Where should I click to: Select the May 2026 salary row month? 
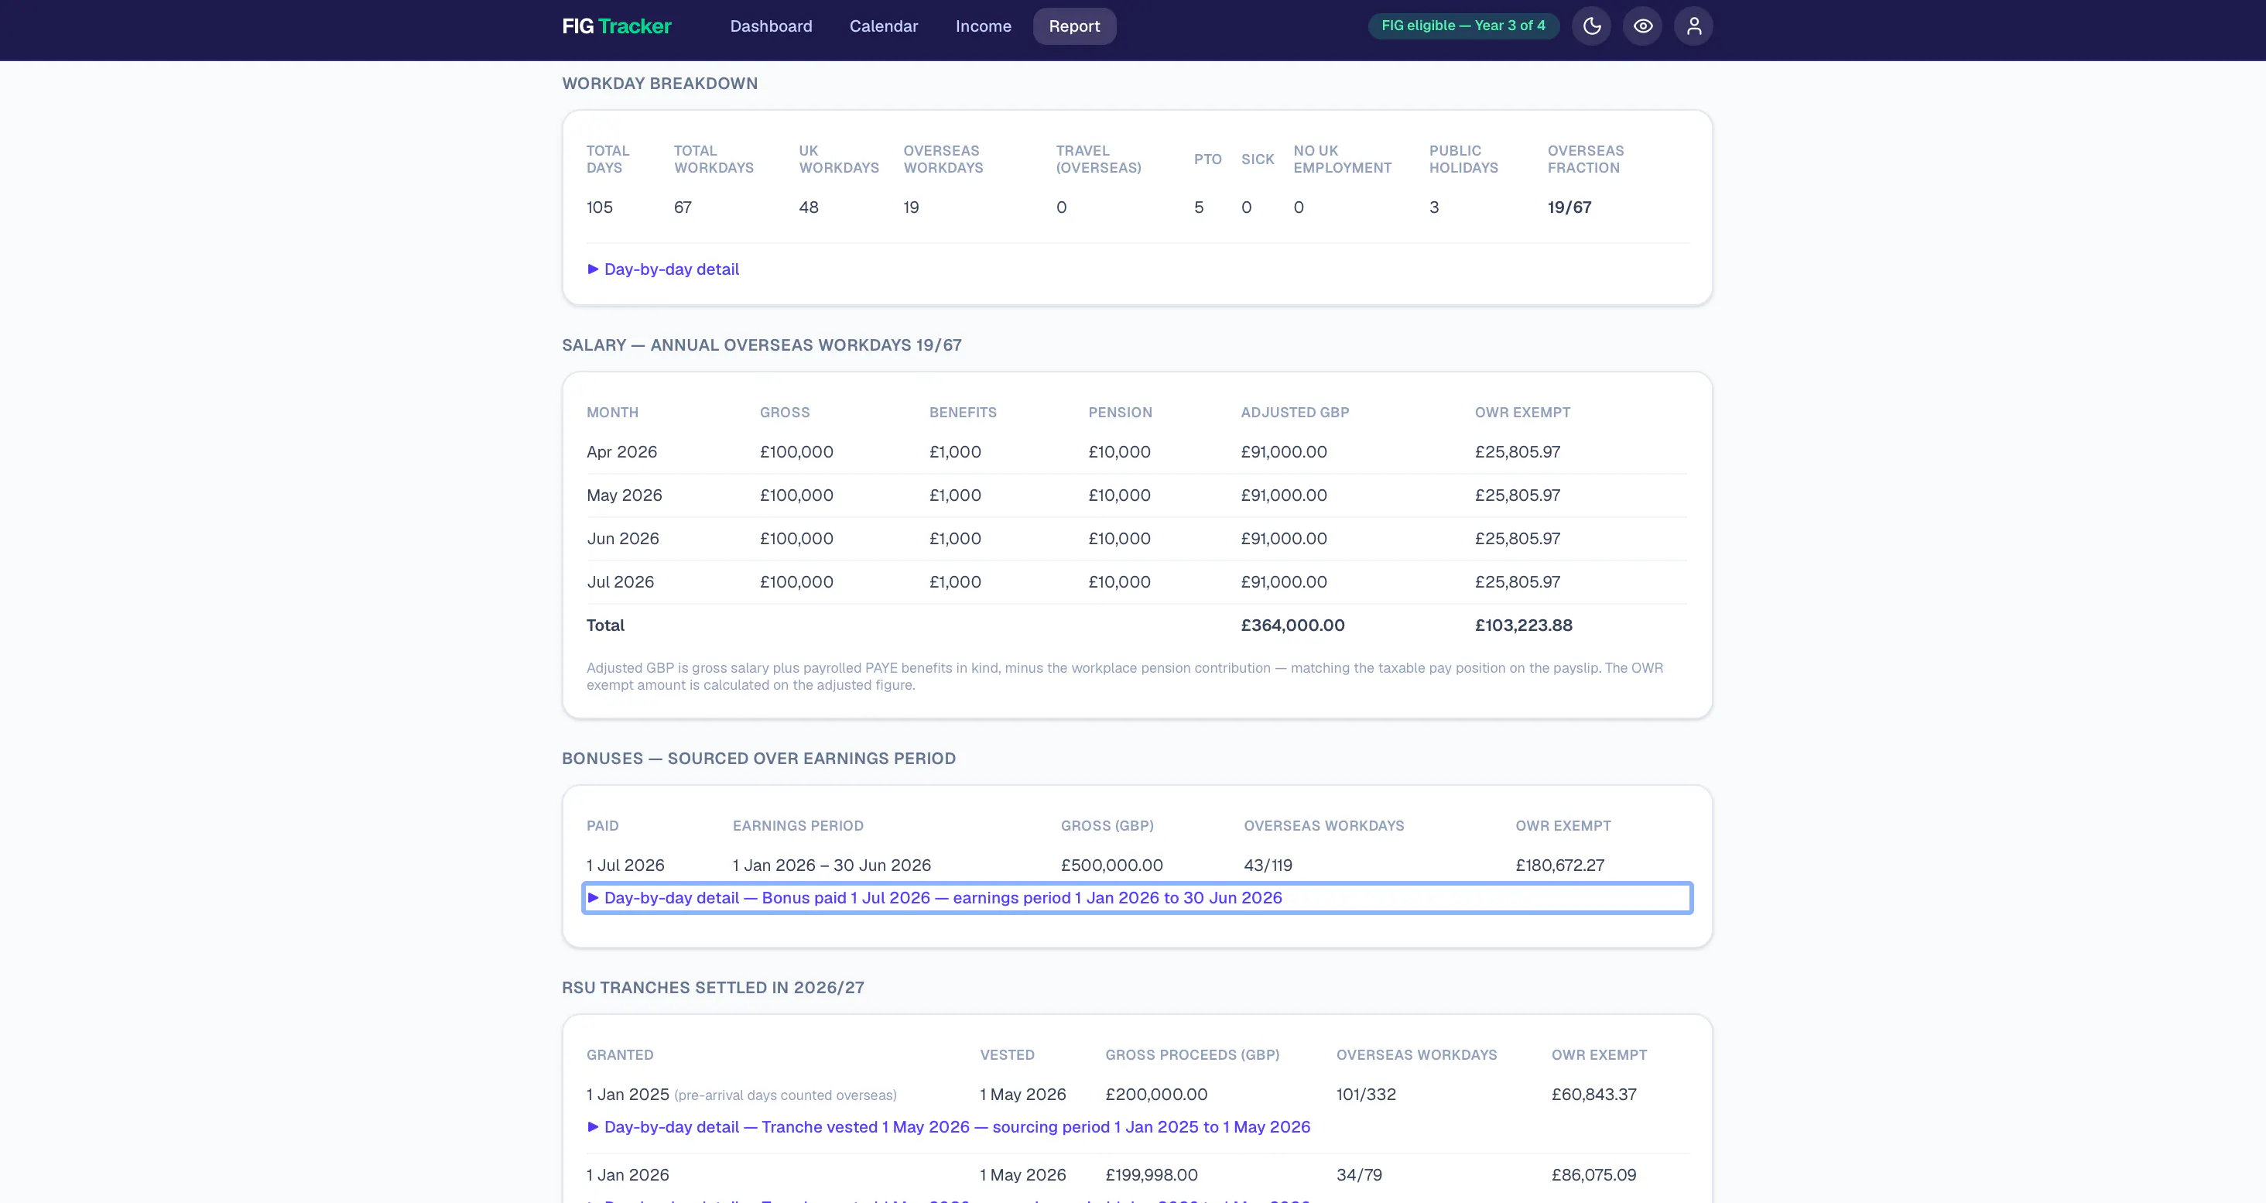pyautogui.click(x=625, y=495)
